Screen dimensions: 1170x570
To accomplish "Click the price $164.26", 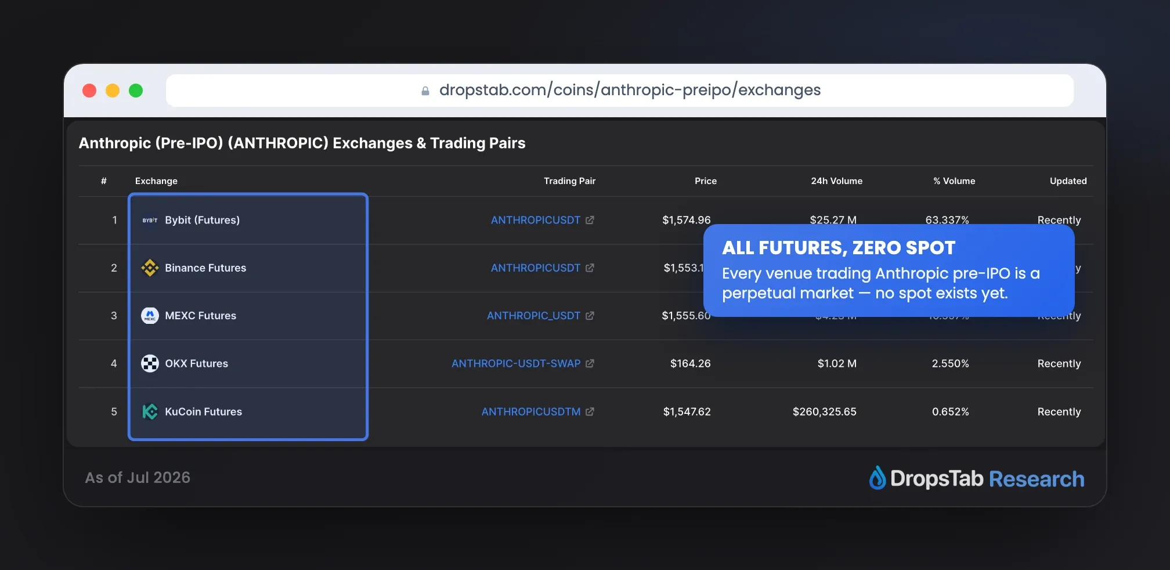I will (x=690, y=363).
